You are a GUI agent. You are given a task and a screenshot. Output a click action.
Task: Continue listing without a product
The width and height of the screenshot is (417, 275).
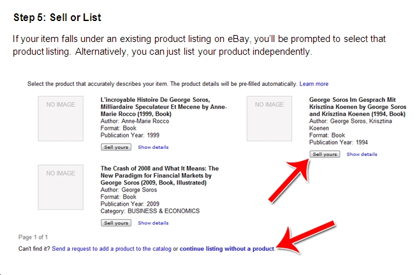click(x=227, y=249)
